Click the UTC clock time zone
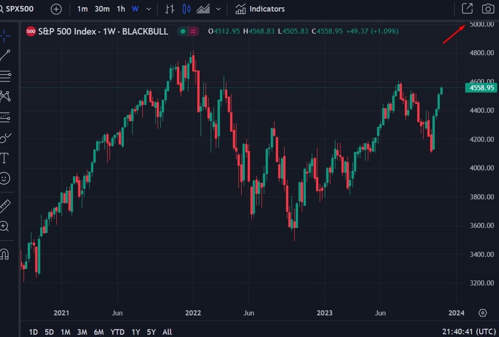Viewport: 499px width, 337px height. point(469,332)
